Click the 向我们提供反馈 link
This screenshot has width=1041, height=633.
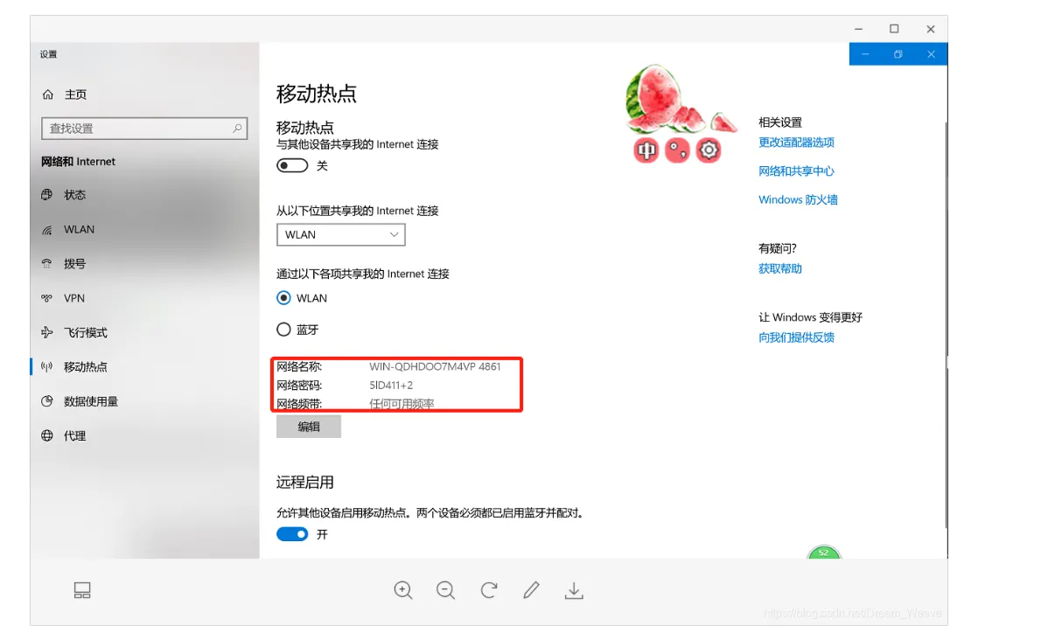click(796, 337)
